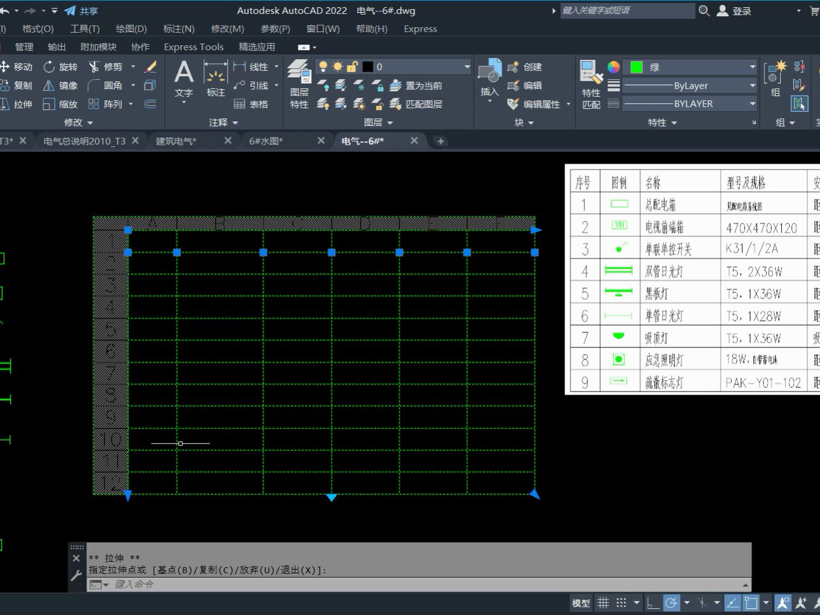
Task: Toggle polar tracking in status bar
Action: click(x=671, y=602)
